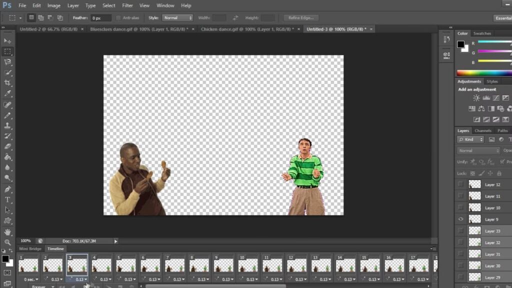Click the Feather input field
Viewport: 512px width, 288px height.
coord(100,18)
